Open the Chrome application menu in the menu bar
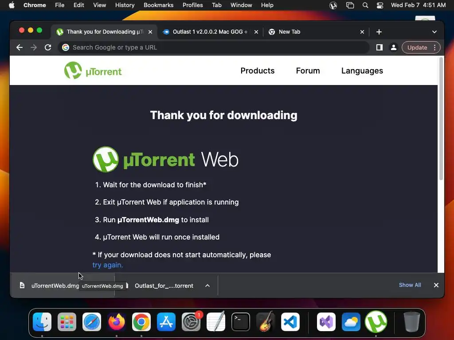Viewport: 454px width, 340px height. click(35, 5)
